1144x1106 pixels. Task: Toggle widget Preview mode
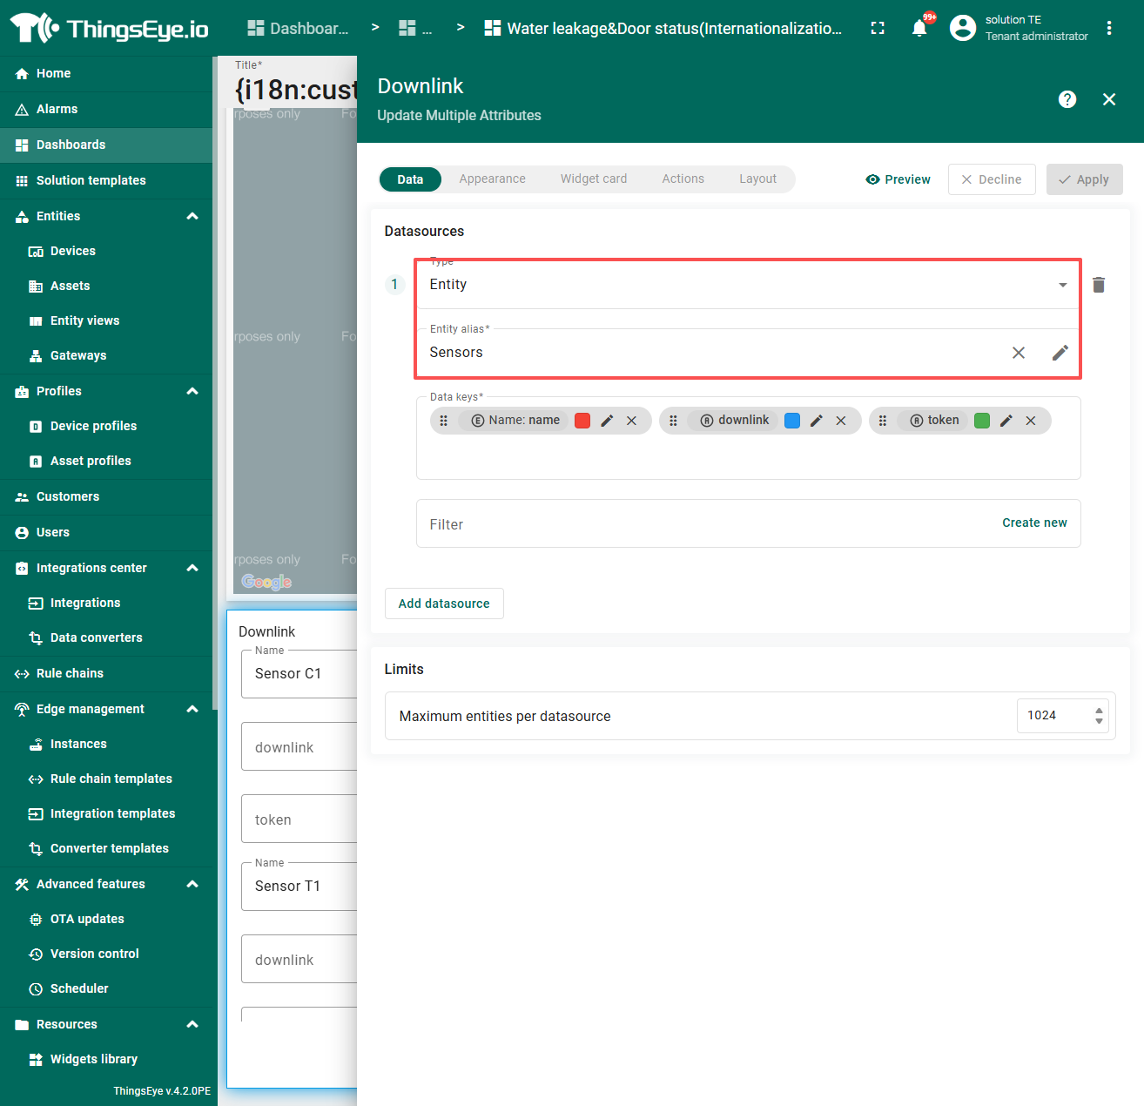click(x=898, y=179)
